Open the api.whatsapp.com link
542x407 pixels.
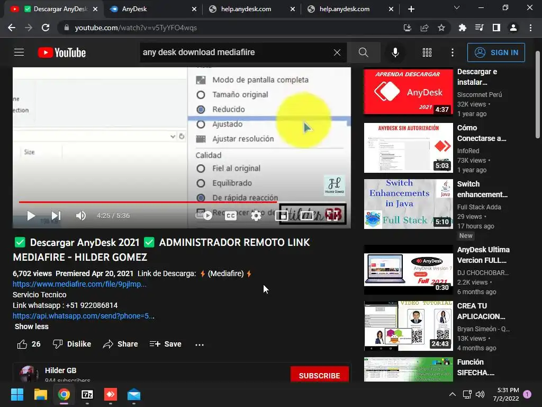pos(83,316)
